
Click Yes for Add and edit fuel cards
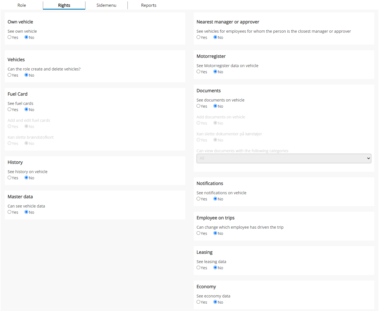click(10, 126)
